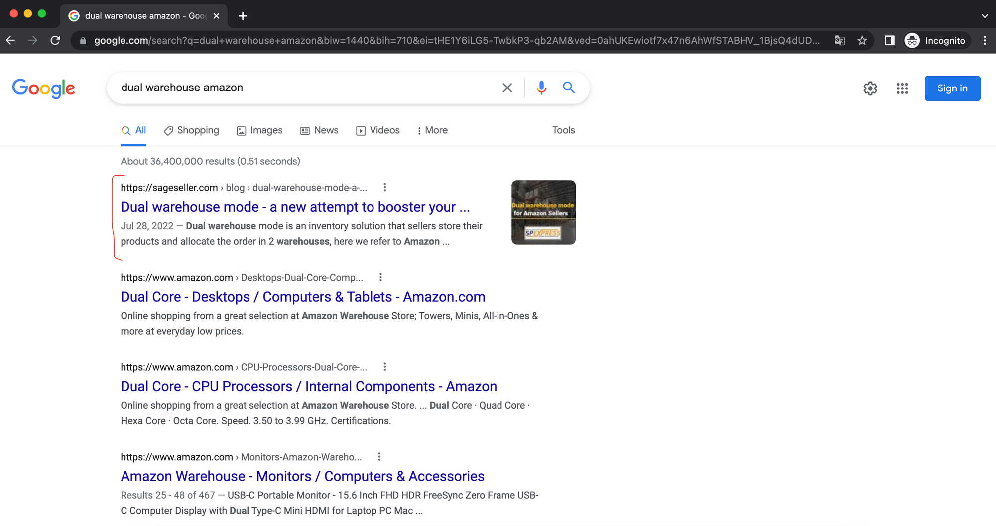This screenshot has height=526, width=996.
Task: Open options for CPU-Processors-Dual-Core result
Action: pyautogui.click(x=384, y=367)
